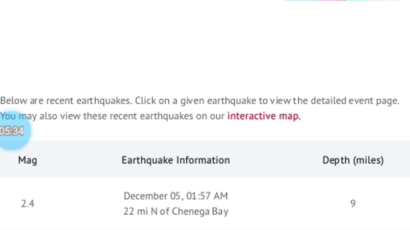Select the depth value 9
The width and height of the screenshot is (410, 230).
tap(353, 203)
